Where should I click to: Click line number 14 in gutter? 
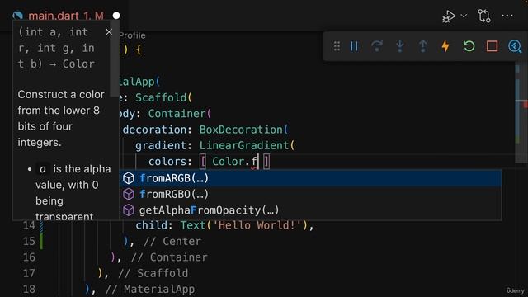tap(29, 225)
